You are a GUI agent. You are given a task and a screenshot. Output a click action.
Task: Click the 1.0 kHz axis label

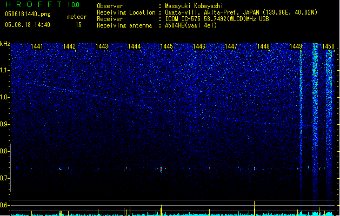pos(4,97)
